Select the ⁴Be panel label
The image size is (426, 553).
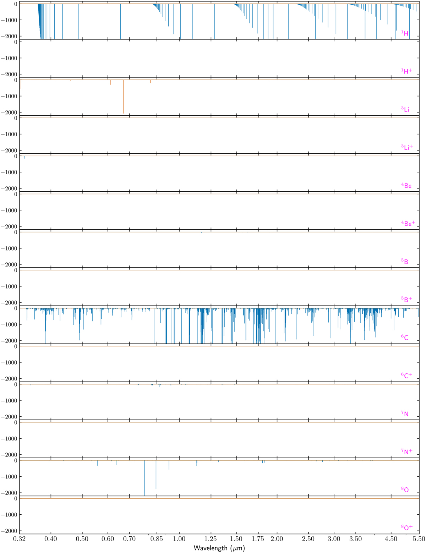tap(406, 185)
